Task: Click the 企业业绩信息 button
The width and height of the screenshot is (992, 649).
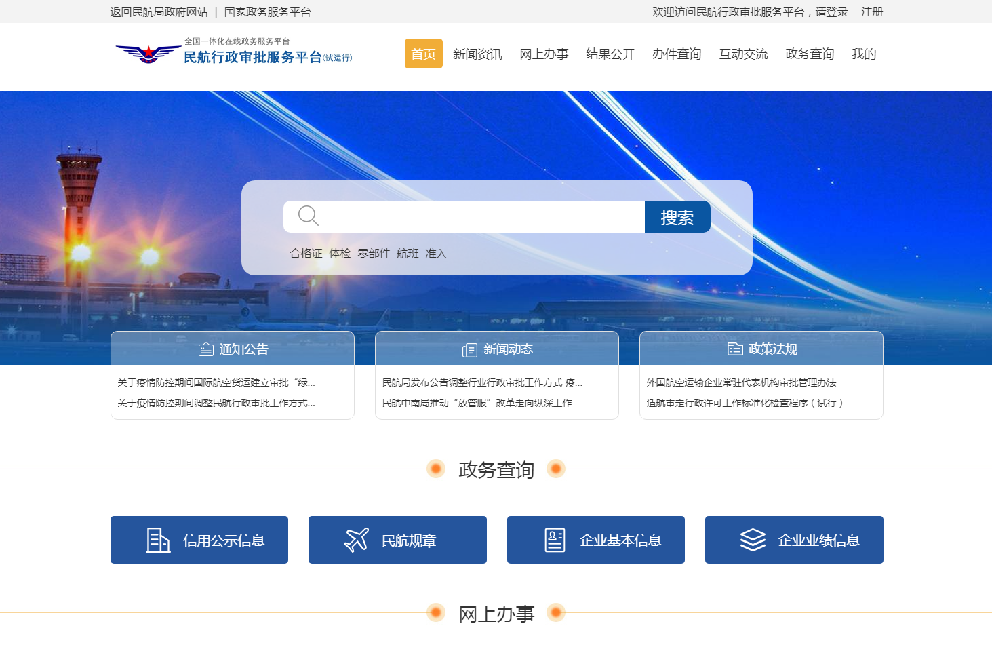Action: coord(794,540)
